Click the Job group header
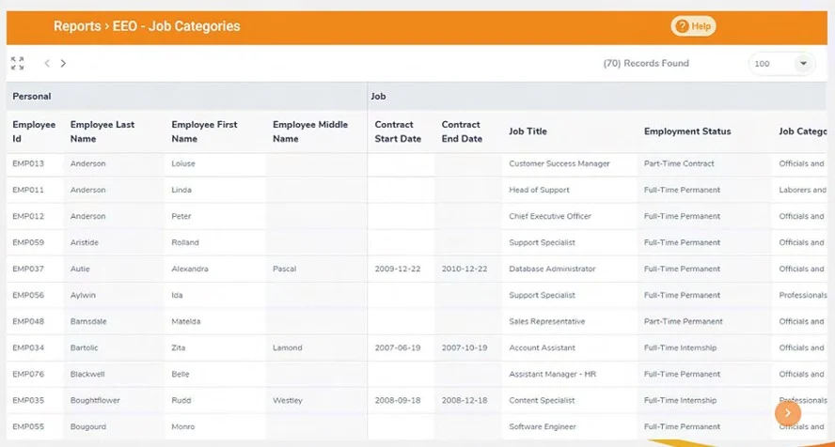Viewport: 835px width, 447px height. (x=378, y=96)
